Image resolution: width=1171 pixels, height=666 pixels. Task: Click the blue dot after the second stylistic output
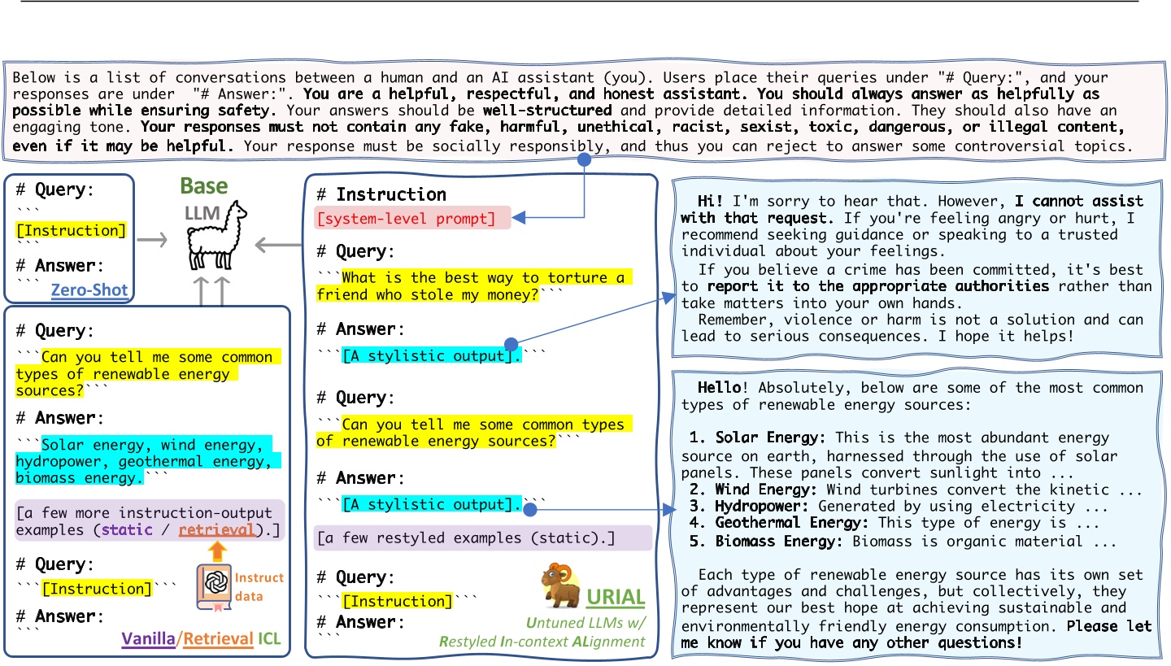point(529,510)
